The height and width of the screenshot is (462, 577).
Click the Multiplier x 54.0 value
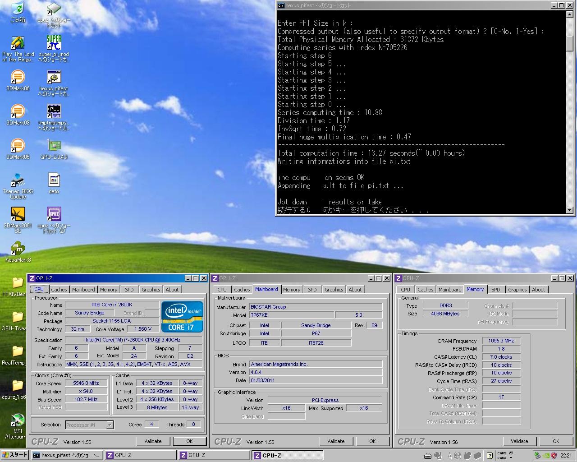coord(86,391)
